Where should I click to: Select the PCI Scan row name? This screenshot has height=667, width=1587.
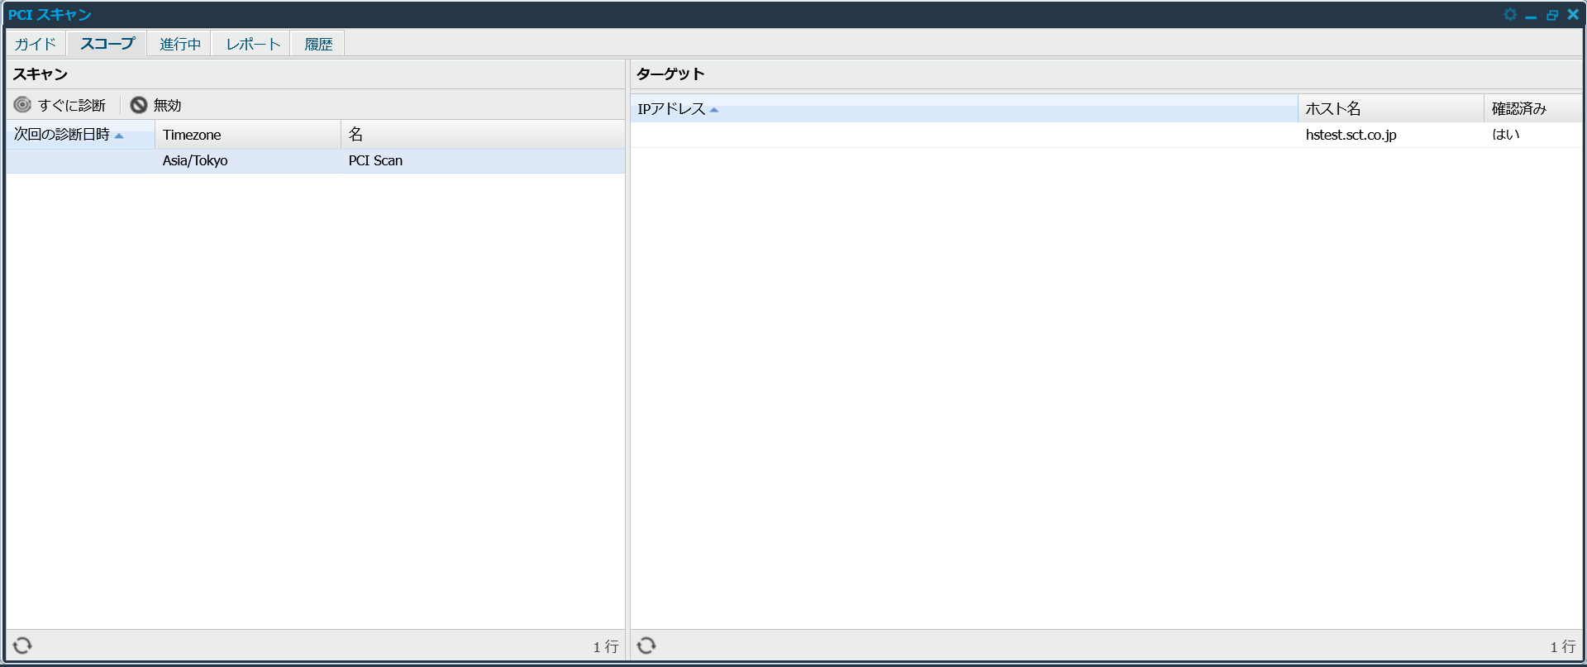pyautogui.click(x=375, y=160)
